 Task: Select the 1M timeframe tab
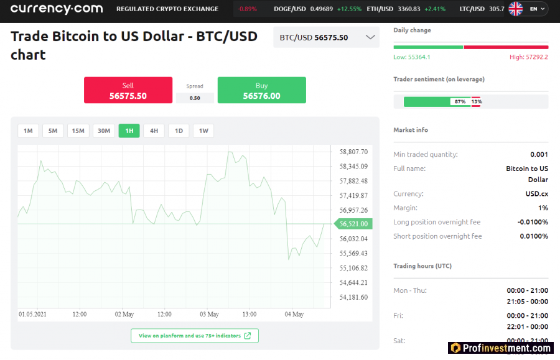tap(28, 131)
